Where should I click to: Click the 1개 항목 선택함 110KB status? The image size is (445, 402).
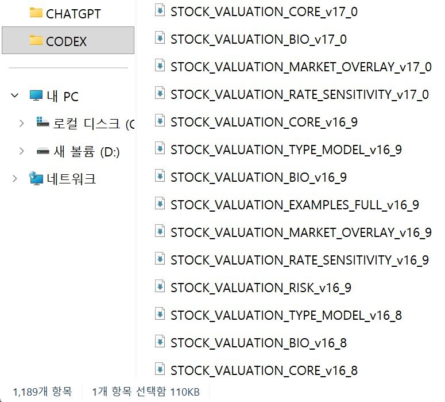[x=146, y=392]
